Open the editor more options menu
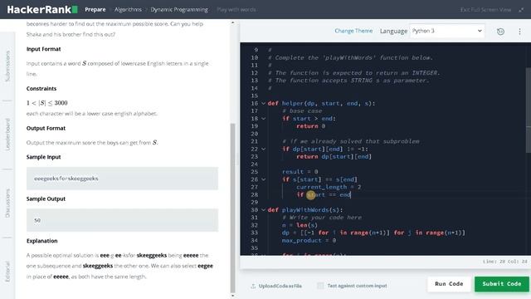Viewport: 531px width, 299px height. point(519,32)
